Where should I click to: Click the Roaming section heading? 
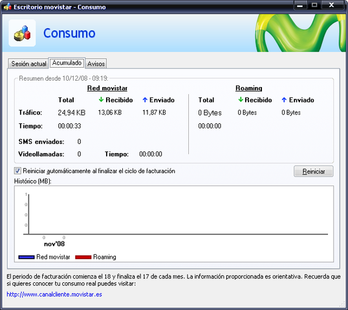coord(249,88)
